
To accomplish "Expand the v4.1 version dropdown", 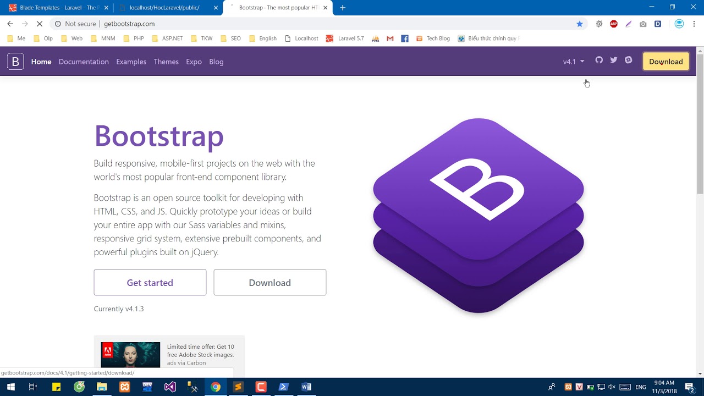I will (574, 62).
